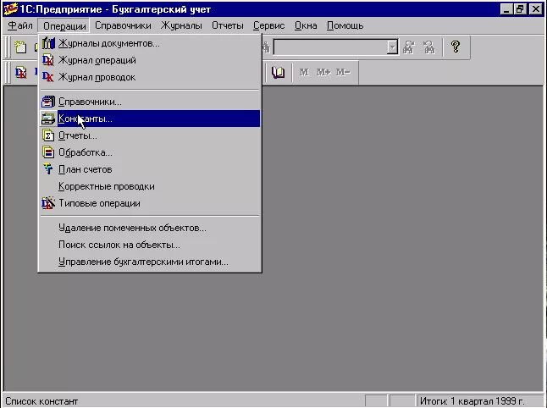Click the Константы icon in menu
The width and height of the screenshot is (547, 408).
(48, 119)
